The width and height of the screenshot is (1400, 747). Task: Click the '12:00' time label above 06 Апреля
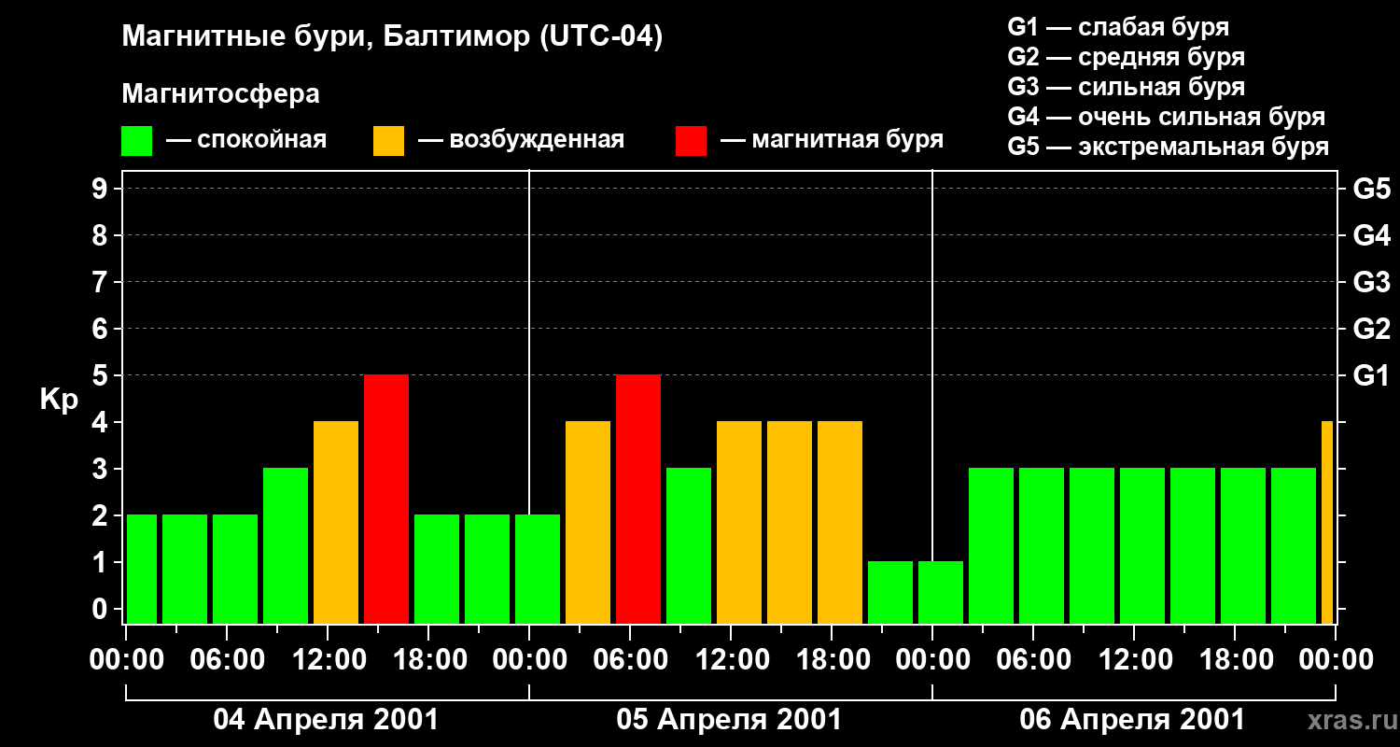[1135, 660]
